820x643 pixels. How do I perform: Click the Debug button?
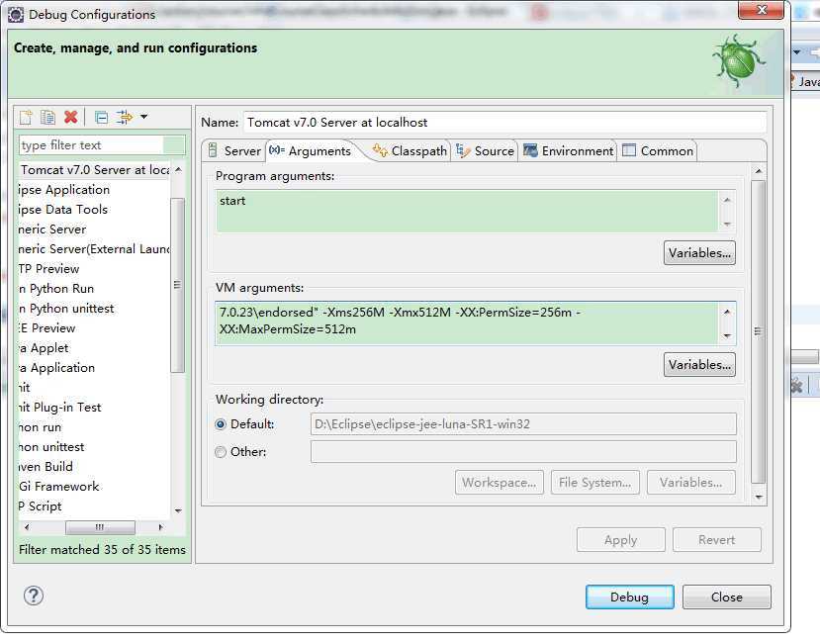click(630, 597)
